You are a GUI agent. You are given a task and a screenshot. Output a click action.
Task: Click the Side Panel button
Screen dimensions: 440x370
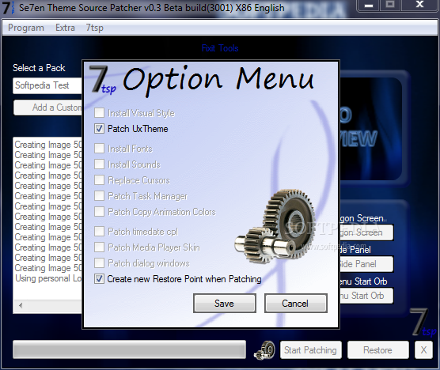pyautogui.click(x=366, y=264)
